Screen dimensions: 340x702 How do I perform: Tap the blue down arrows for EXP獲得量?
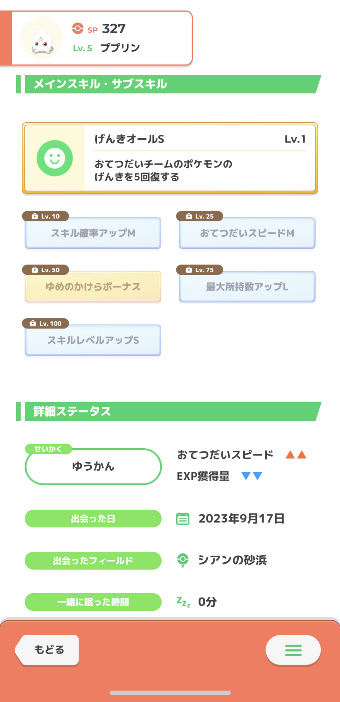click(x=252, y=476)
